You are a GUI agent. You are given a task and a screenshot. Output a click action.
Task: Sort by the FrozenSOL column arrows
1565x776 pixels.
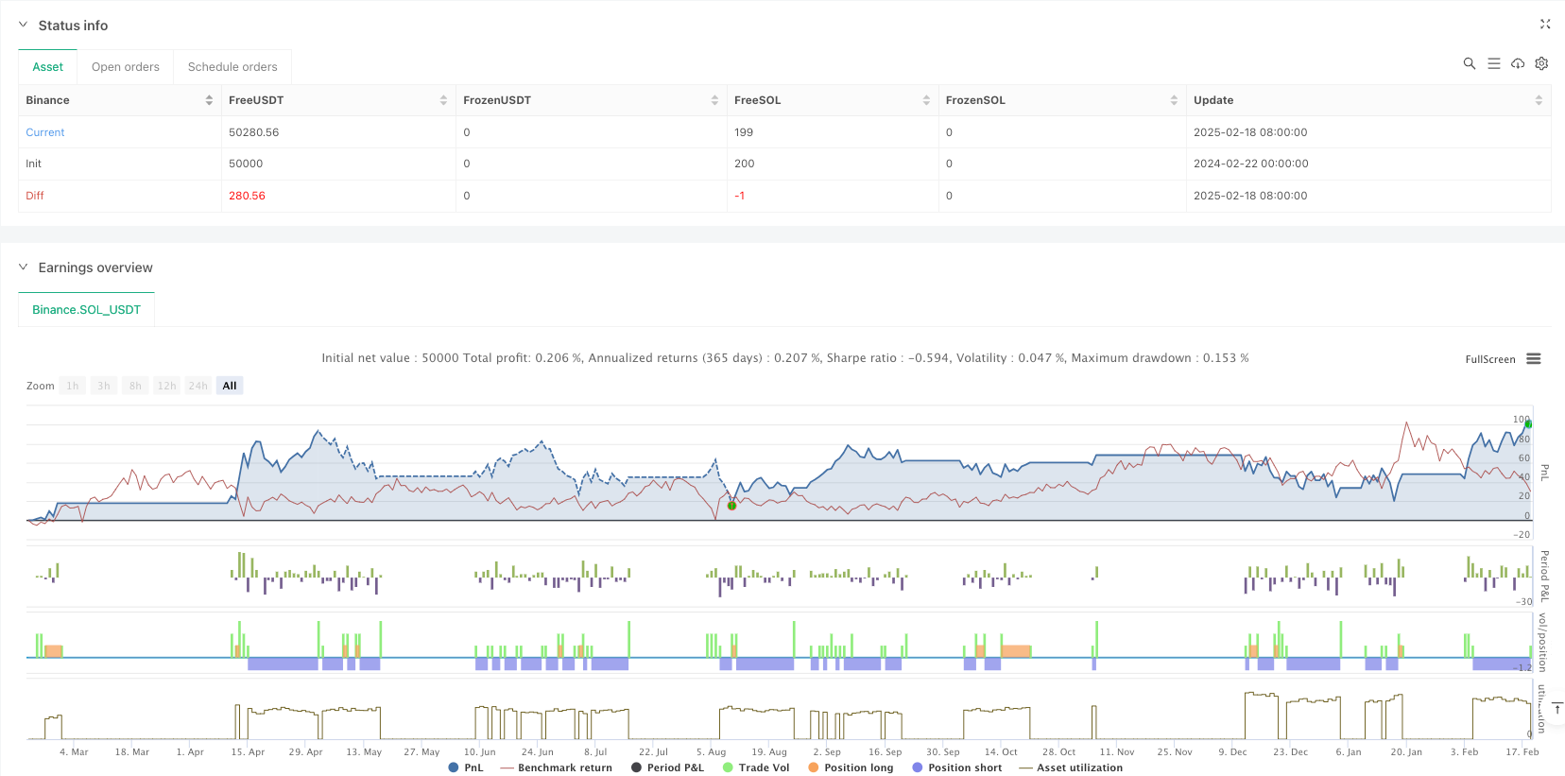[1174, 100]
